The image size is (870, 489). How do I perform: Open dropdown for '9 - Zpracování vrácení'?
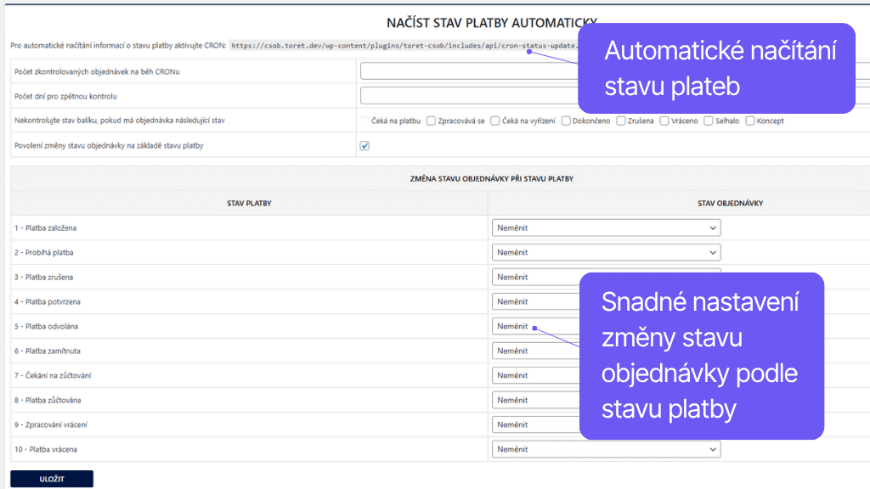[x=536, y=424]
